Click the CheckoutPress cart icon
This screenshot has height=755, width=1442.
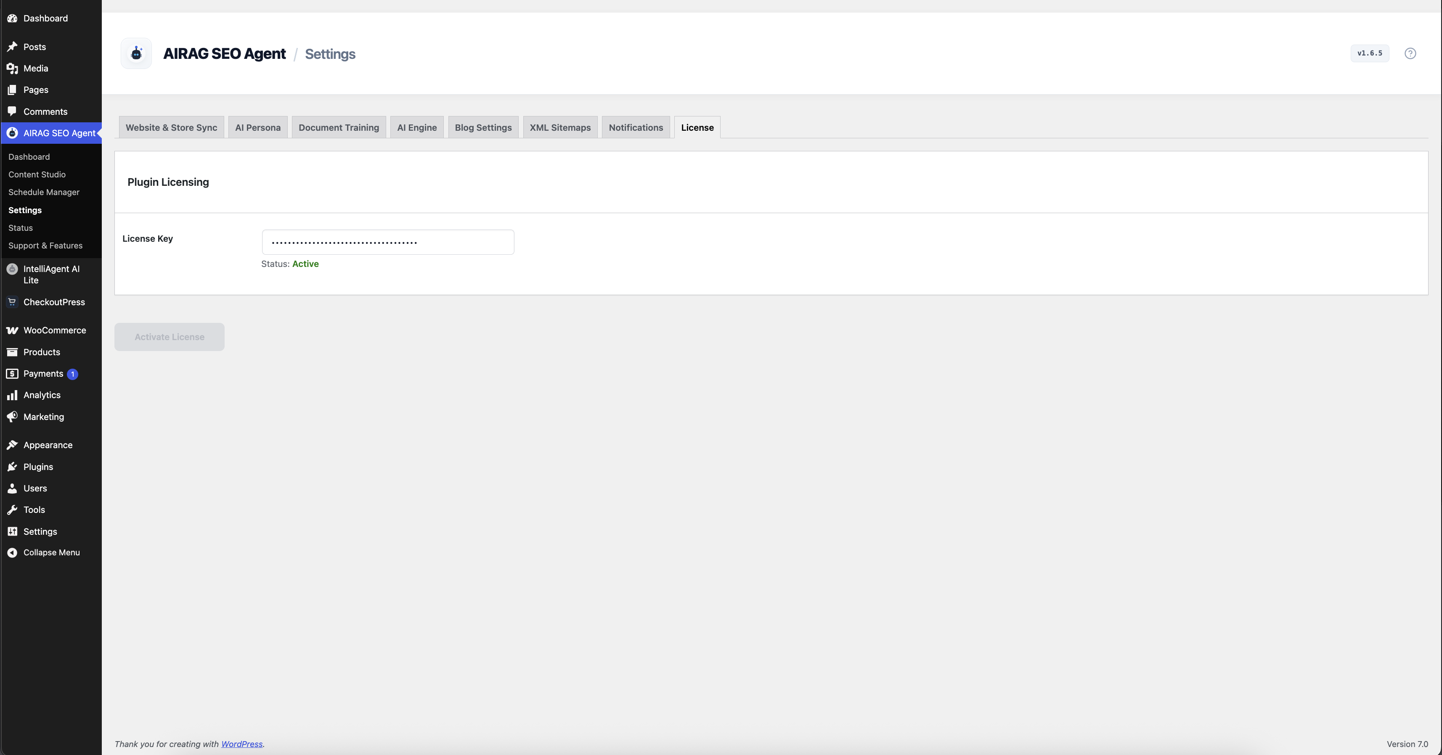point(12,302)
